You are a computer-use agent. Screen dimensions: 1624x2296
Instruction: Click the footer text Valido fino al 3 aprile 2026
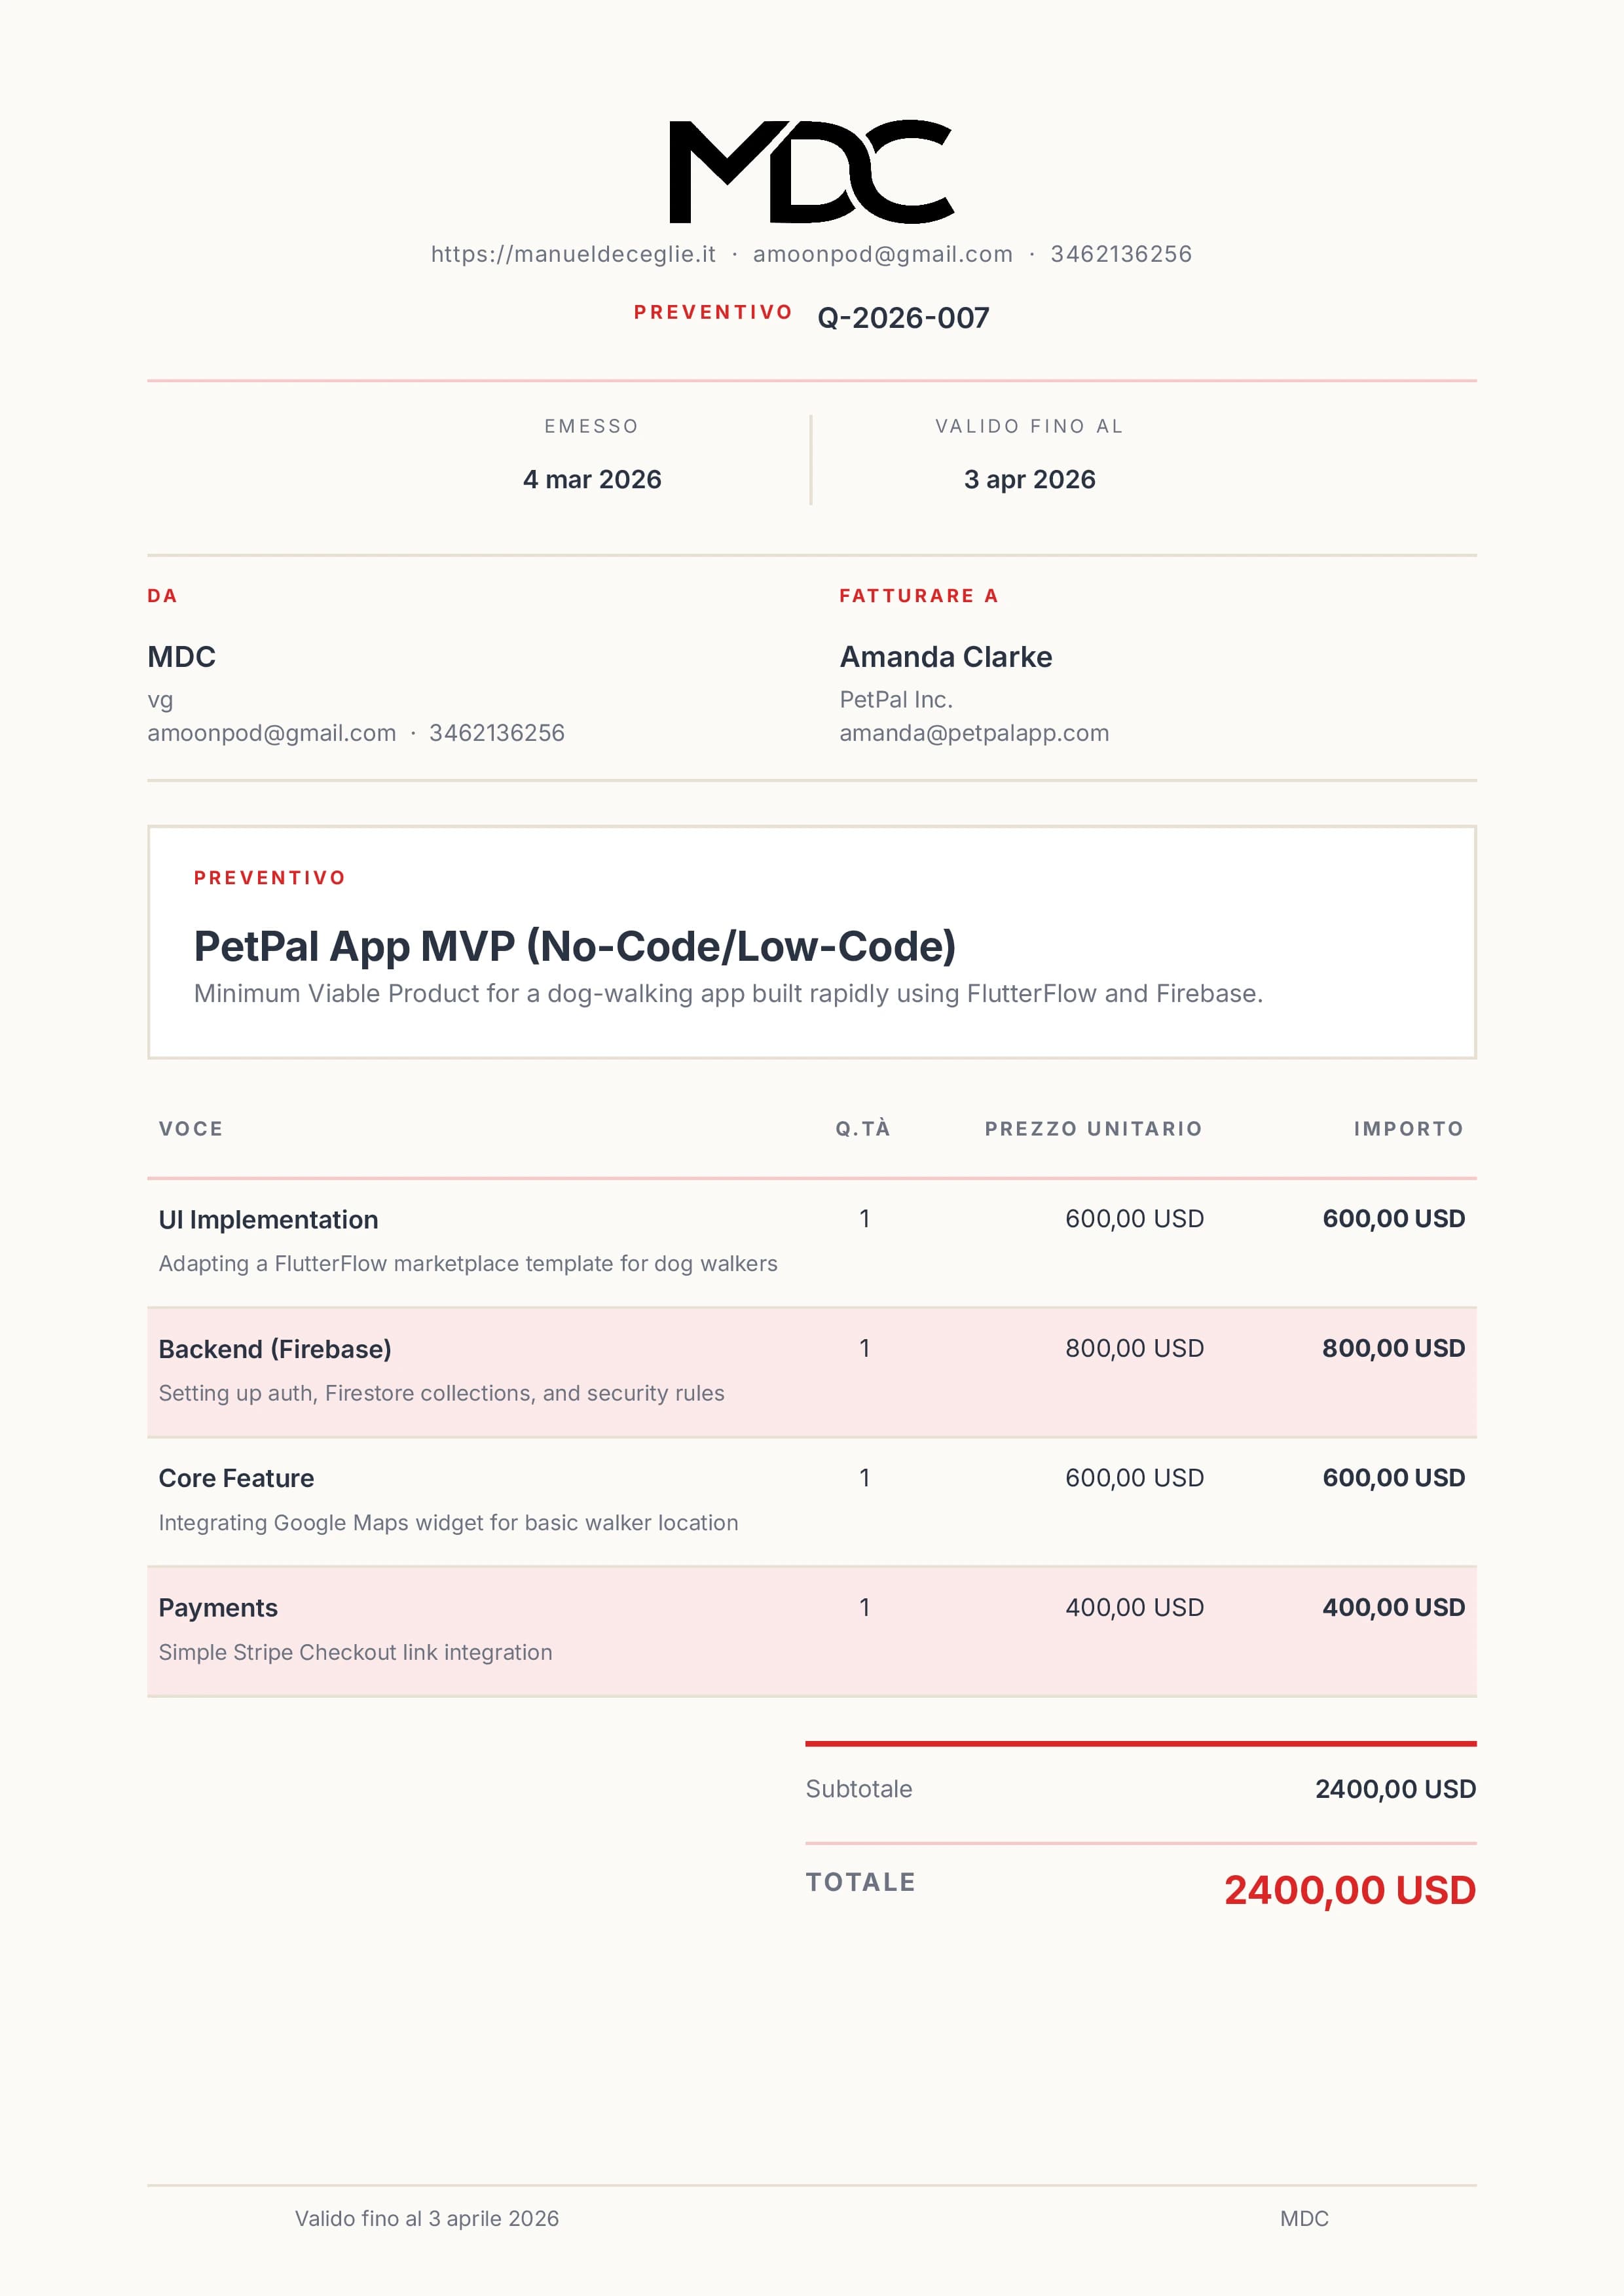coord(426,2218)
